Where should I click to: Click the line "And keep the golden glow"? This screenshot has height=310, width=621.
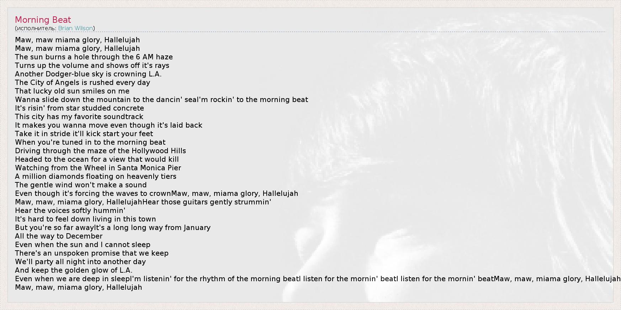point(74,270)
